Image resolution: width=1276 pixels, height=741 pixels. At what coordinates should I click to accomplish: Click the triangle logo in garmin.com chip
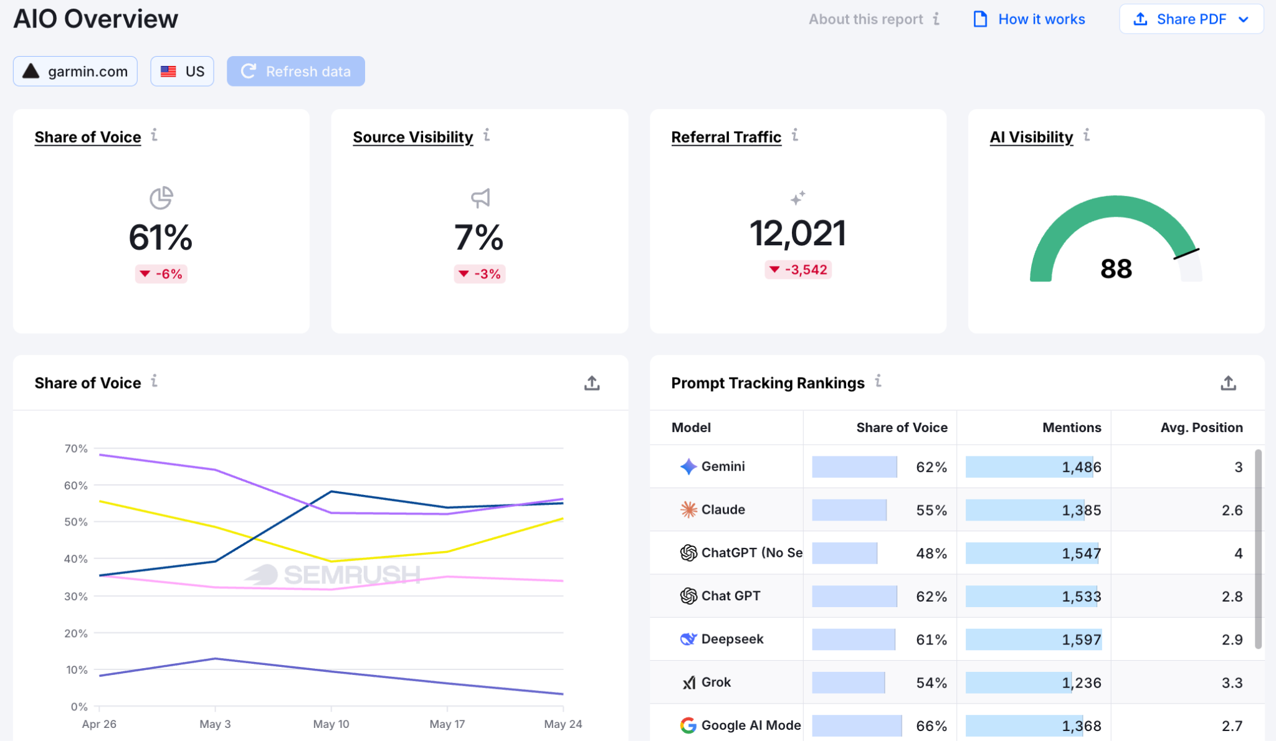point(31,71)
